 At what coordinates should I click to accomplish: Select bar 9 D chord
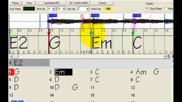tap(16, 87)
